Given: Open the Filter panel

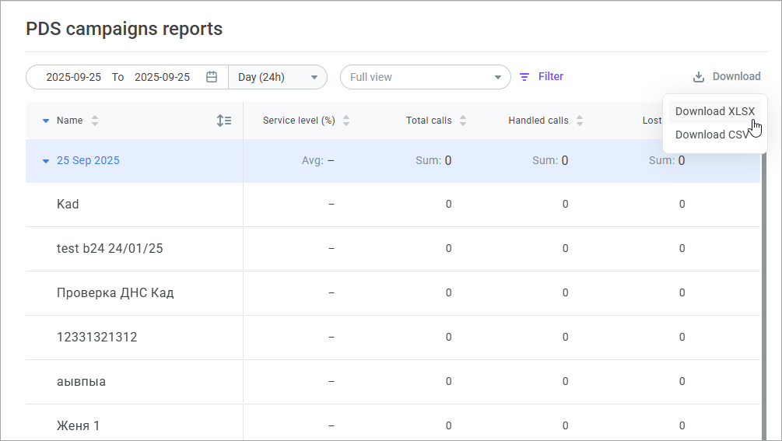Looking at the screenshot, I should coord(550,77).
